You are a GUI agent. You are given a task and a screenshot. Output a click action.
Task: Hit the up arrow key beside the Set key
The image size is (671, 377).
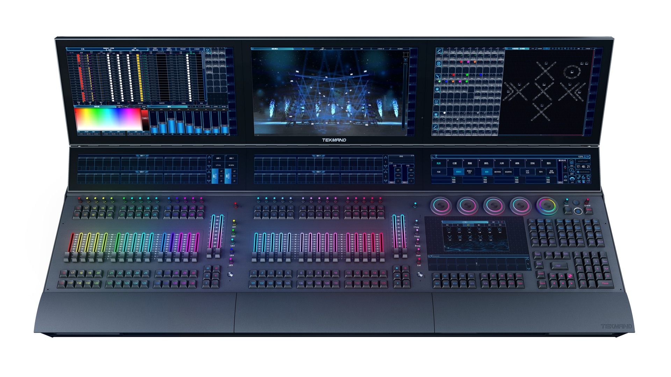coord(562,276)
